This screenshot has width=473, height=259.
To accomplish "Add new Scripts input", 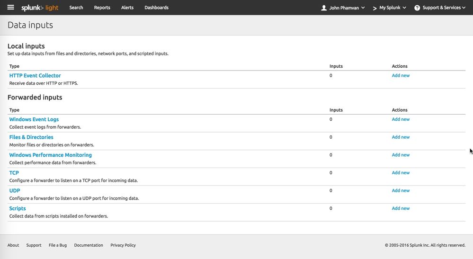I will click(401, 208).
